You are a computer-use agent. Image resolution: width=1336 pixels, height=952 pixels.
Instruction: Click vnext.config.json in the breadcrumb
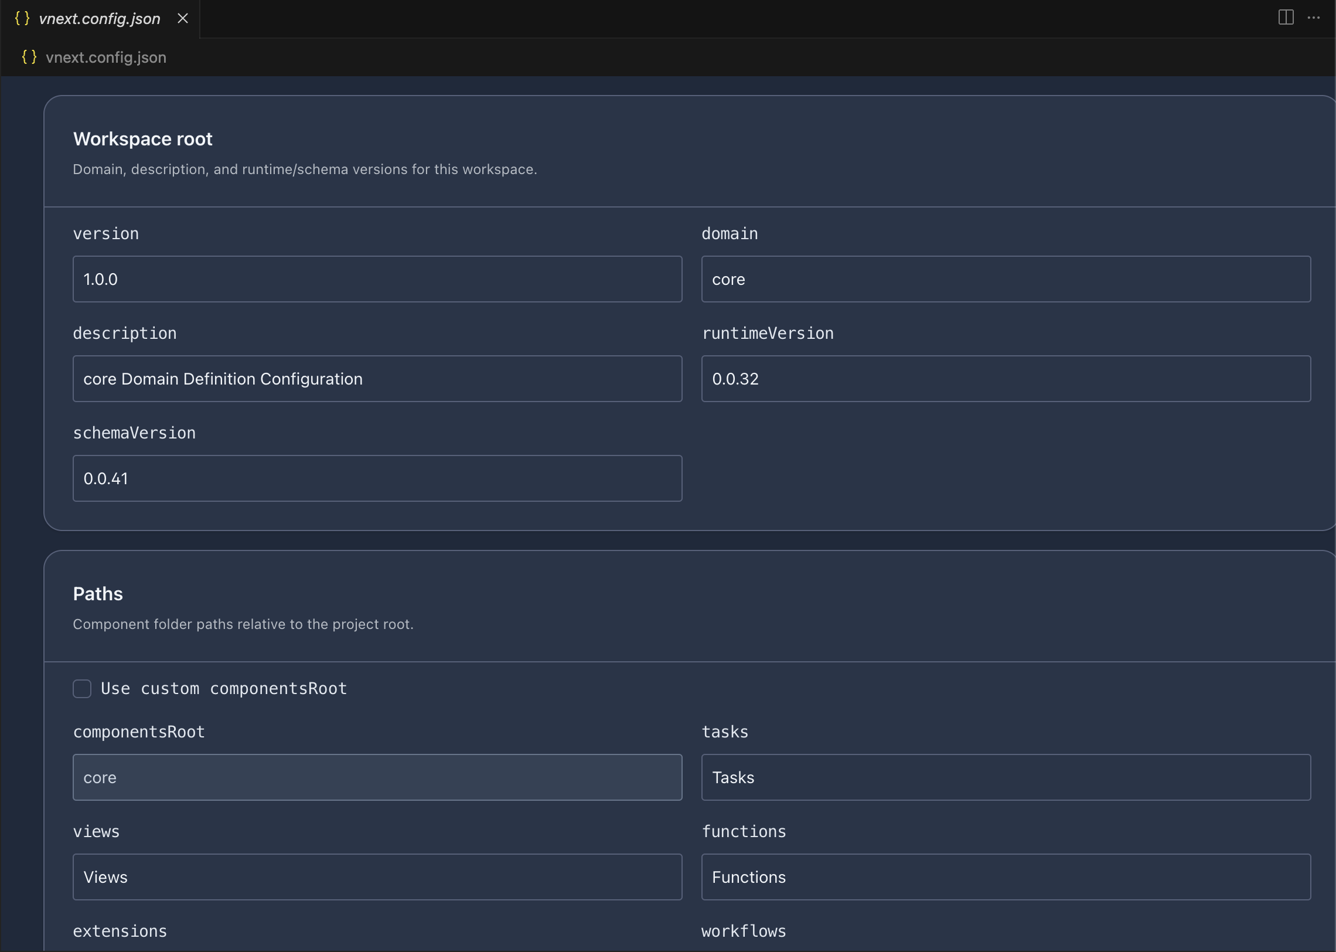tap(106, 57)
